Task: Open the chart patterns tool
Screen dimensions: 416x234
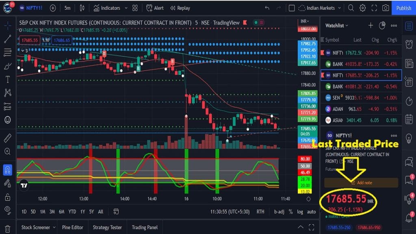Action: (8, 93)
